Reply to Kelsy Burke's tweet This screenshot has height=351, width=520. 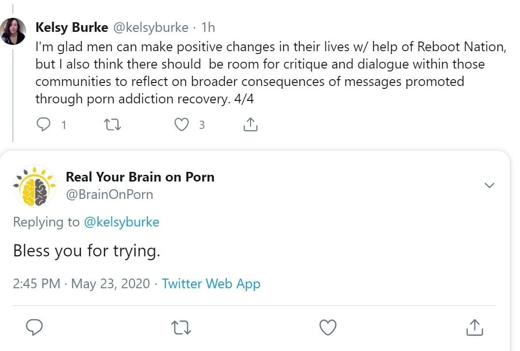pos(44,125)
